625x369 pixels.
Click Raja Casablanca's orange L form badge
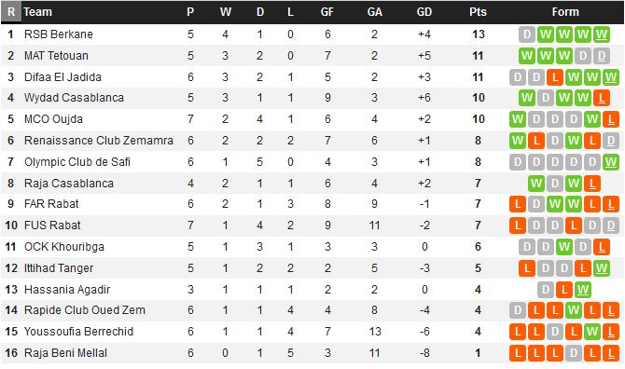pyautogui.click(x=592, y=184)
